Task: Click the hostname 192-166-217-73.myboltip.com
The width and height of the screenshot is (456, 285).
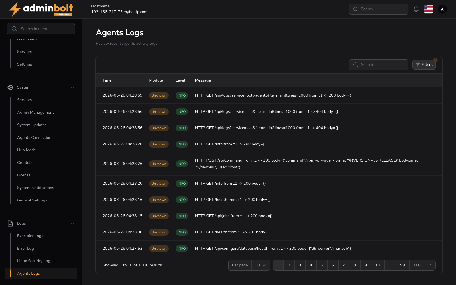Action: tap(119, 12)
